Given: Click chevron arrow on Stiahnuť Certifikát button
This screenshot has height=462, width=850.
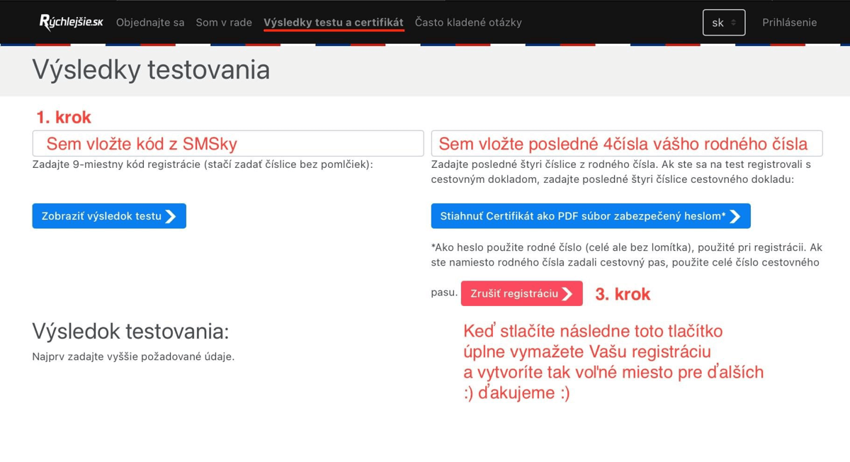Looking at the screenshot, I should click(x=735, y=216).
